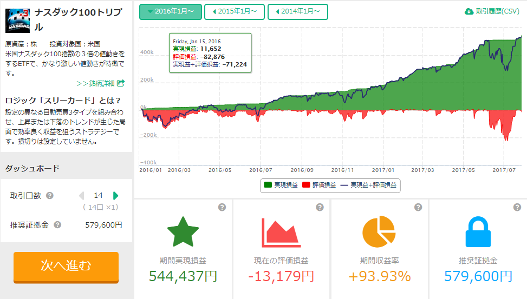
Task: Switch to the 2014年1月〜 period tab
Action: (298, 12)
